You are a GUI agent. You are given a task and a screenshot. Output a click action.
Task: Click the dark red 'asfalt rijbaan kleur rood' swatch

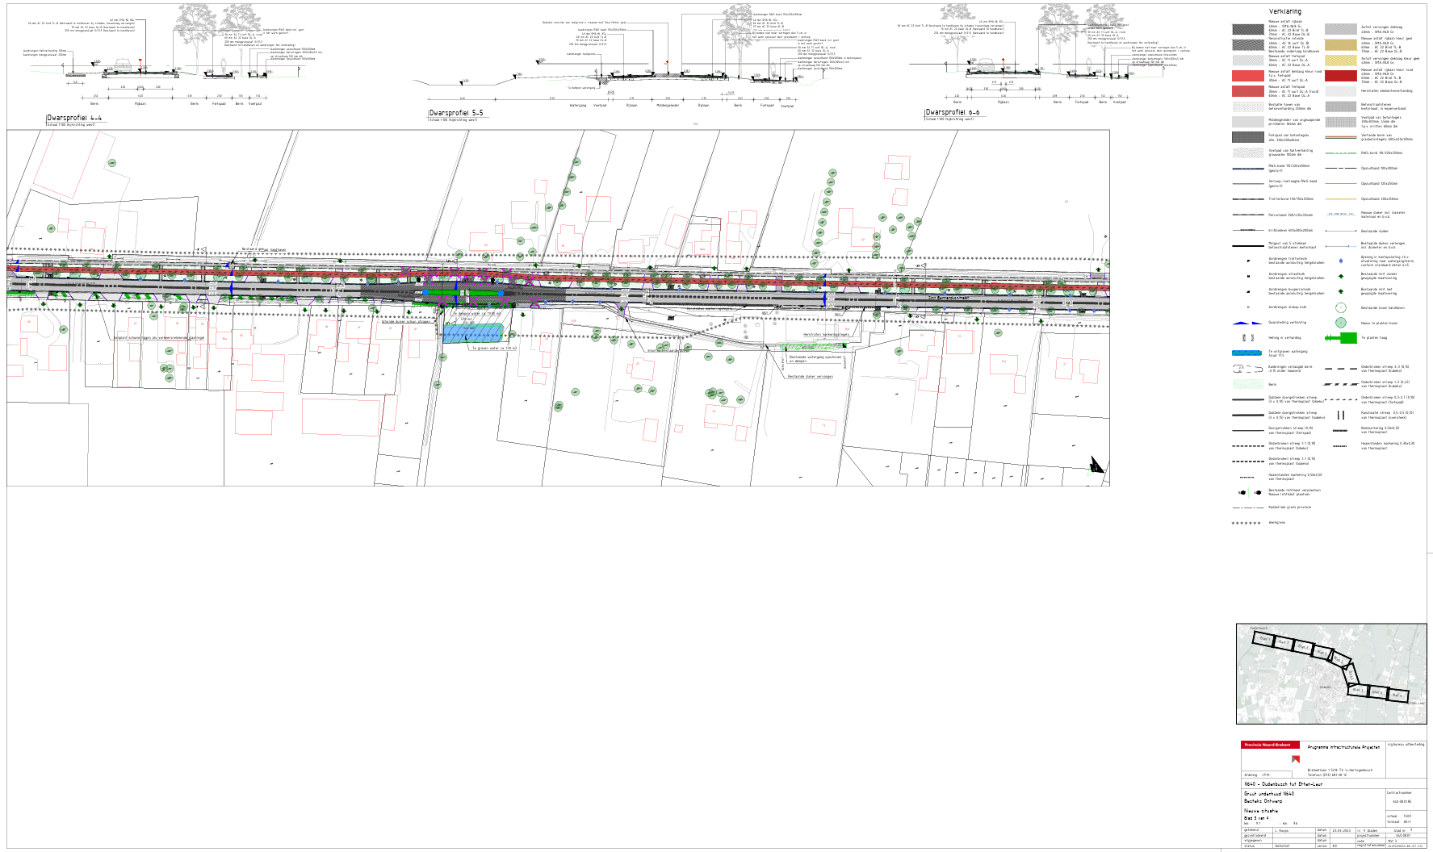pos(1341,76)
